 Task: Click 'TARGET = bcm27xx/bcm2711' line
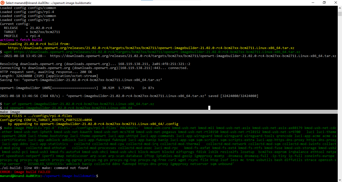click(x=32, y=32)
